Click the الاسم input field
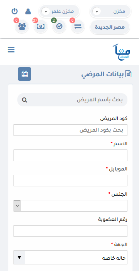 (70, 155)
